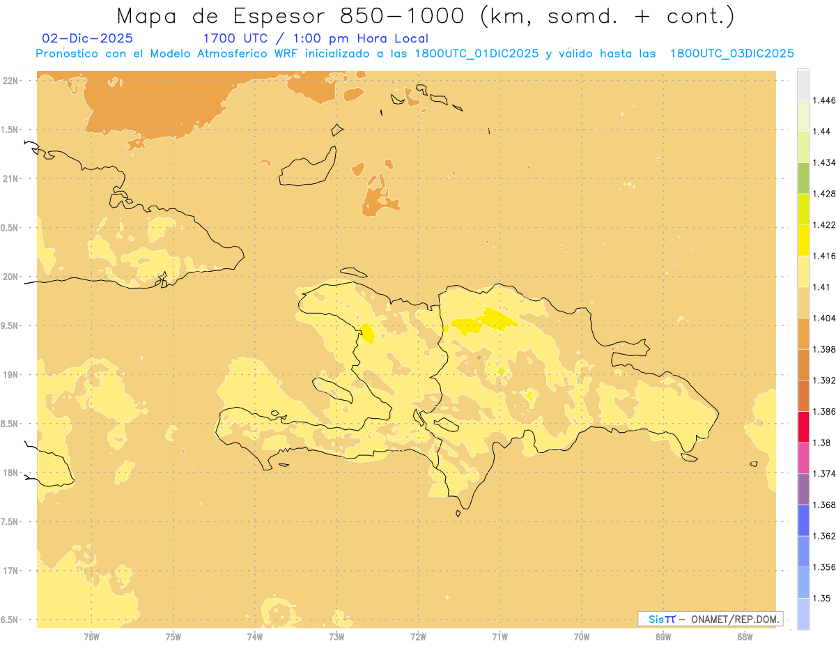Click the legend value '1.404'
836x646 pixels.
click(x=823, y=318)
